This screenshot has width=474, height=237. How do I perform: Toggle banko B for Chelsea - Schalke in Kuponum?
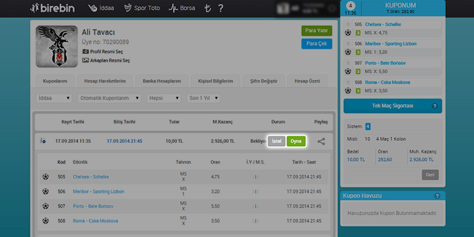point(348,25)
